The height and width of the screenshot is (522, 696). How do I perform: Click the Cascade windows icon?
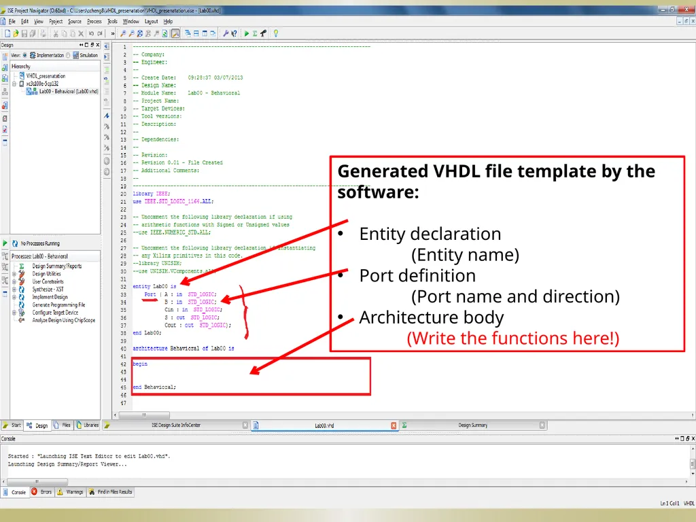point(188,33)
